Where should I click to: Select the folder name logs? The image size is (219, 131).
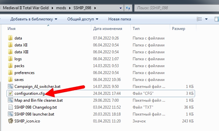tap(18, 59)
